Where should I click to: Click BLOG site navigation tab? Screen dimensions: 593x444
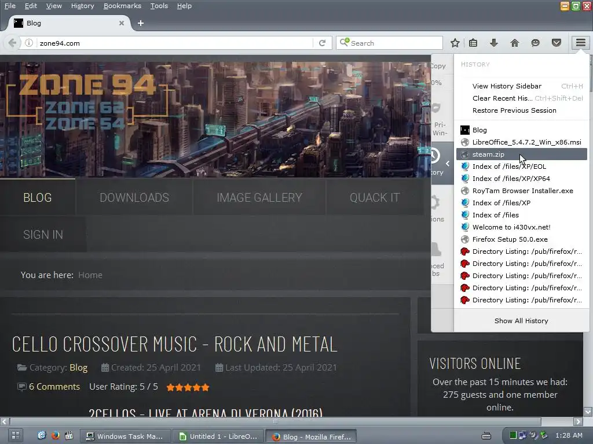tap(38, 197)
